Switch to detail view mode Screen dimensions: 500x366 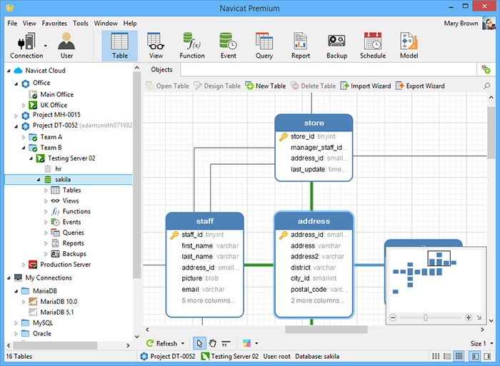[x=447, y=356]
